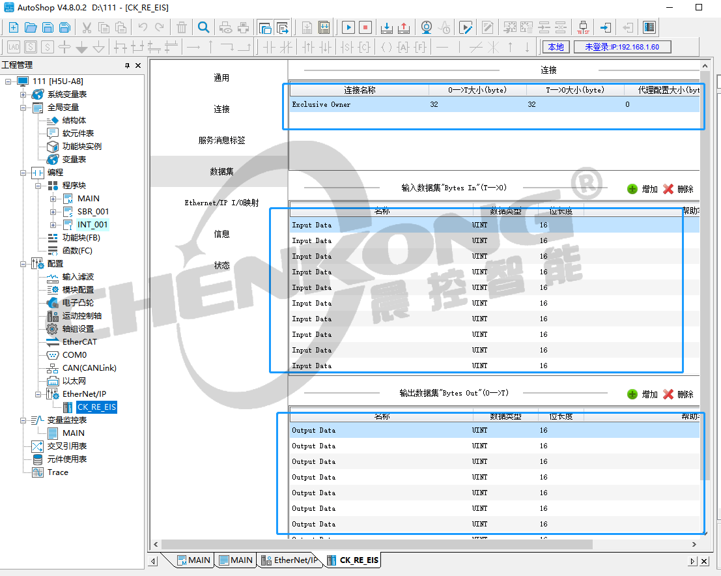Select CK_RE_EIS device in the tree
This screenshot has width=721, height=576.
tap(96, 407)
